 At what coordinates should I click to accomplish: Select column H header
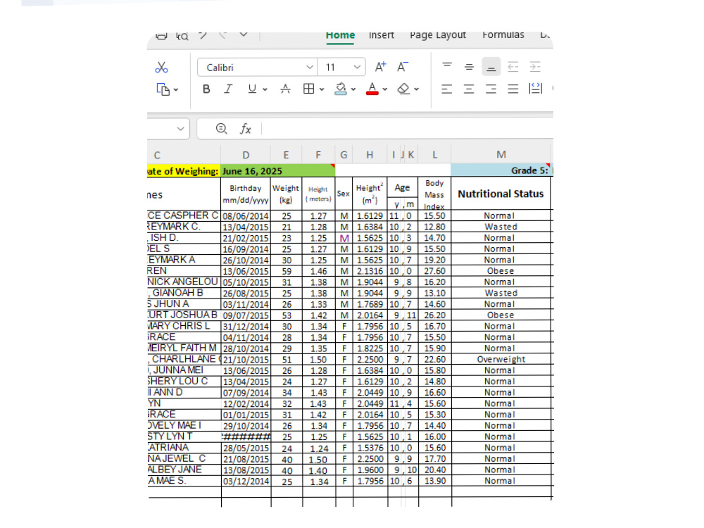pyautogui.click(x=370, y=155)
